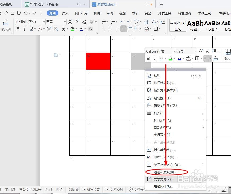Click the shading paint bucket in ribbon
The width and height of the screenshot is (231, 194).
[147, 29]
